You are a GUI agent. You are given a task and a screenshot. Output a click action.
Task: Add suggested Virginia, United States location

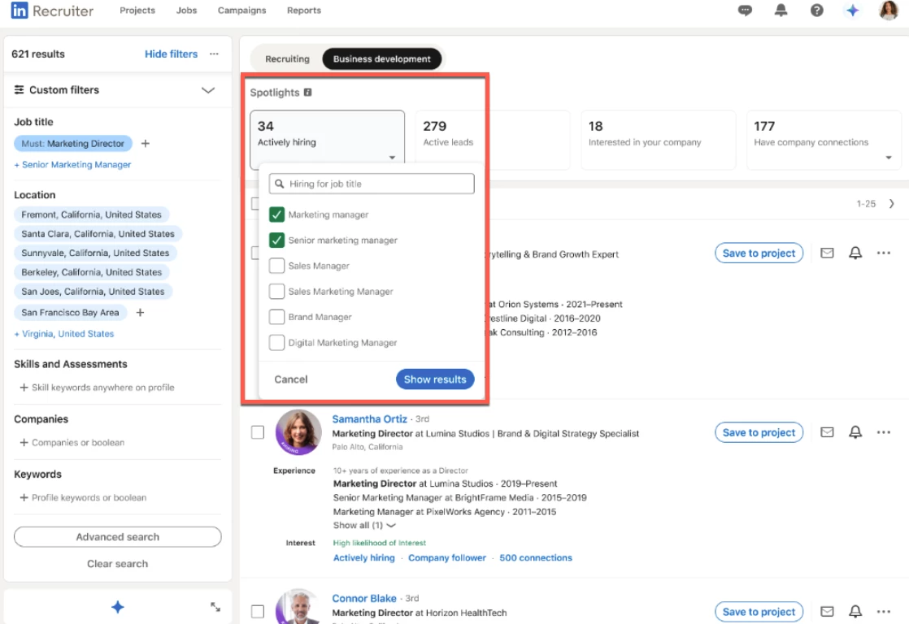coord(63,334)
